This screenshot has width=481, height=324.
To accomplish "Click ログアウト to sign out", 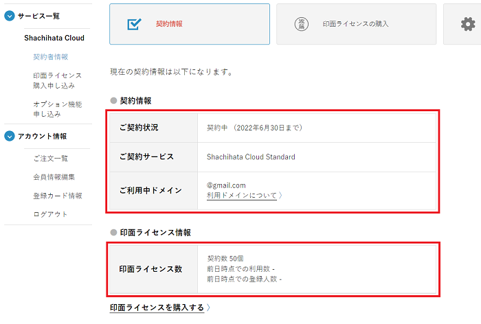I will coord(51,214).
